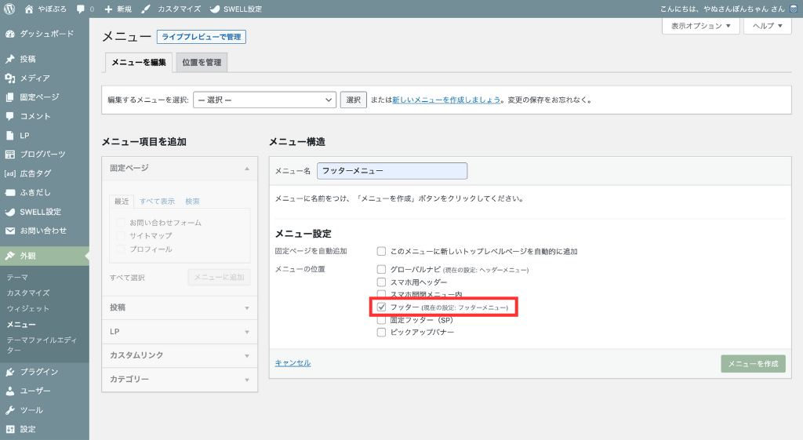Open the ふきだし icon in sidebar

[9, 193]
